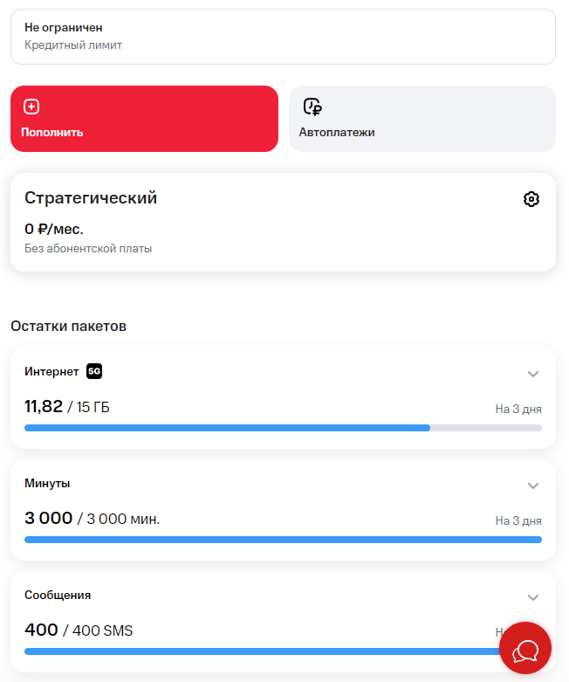This screenshot has width=569, height=682.
Task: Click the Интернет remaining data progress bar
Action: coord(283,428)
